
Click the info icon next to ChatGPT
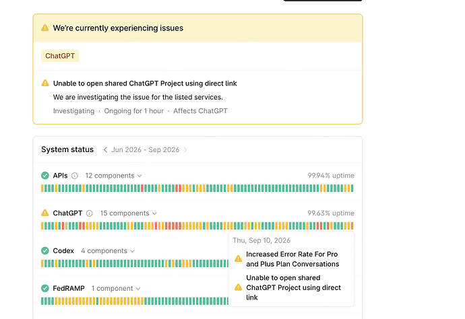pyautogui.click(x=89, y=213)
